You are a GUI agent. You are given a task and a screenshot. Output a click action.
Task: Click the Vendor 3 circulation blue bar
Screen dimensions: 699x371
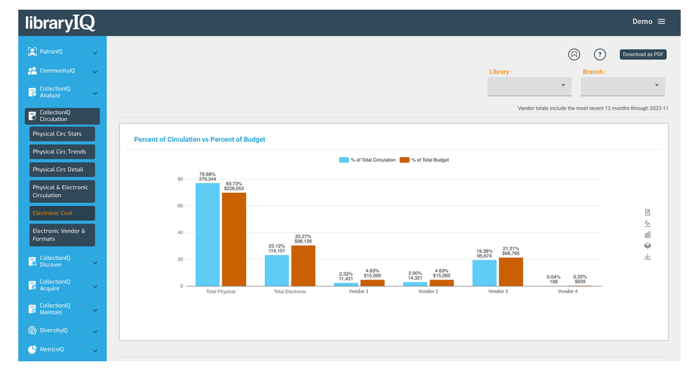(x=484, y=273)
